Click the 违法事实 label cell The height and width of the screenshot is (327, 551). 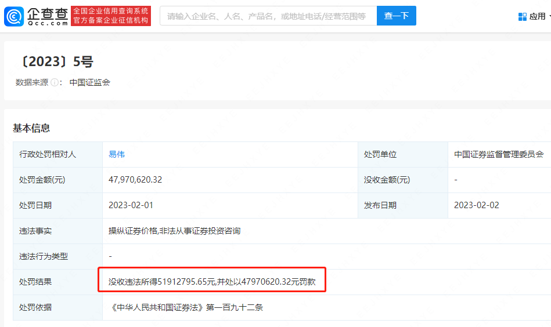pyautogui.click(x=57, y=231)
